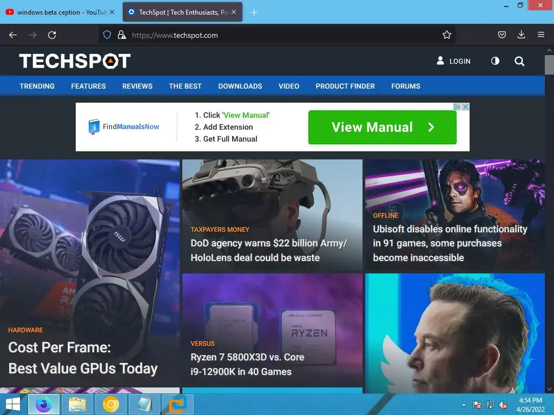The image size is (554, 415).
Task: Click the green View Manual ad button
Action: pos(382,127)
